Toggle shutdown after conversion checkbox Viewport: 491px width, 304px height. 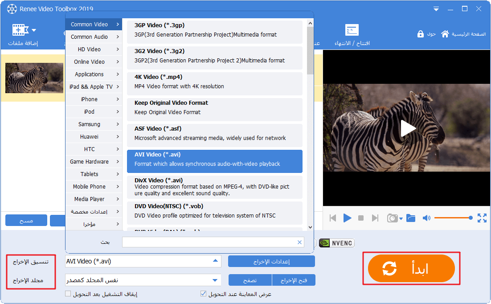point(68,294)
